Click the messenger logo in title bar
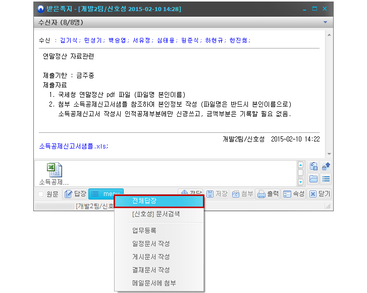Image resolution: width=367 pixels, height=293 pixels. tap(41, 9)
